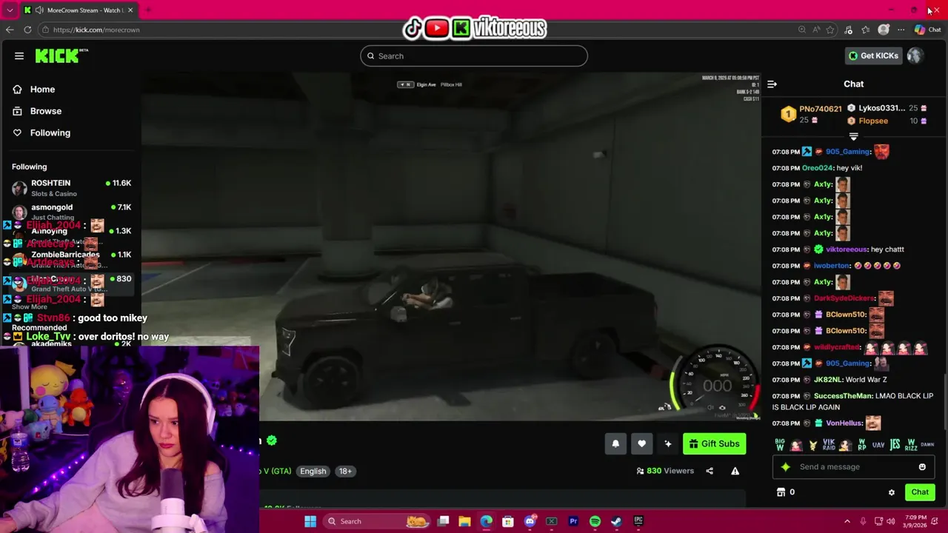This screenshot has width=948, height=533.
Task: Open chat settings gear
Action: click(891, 492)
